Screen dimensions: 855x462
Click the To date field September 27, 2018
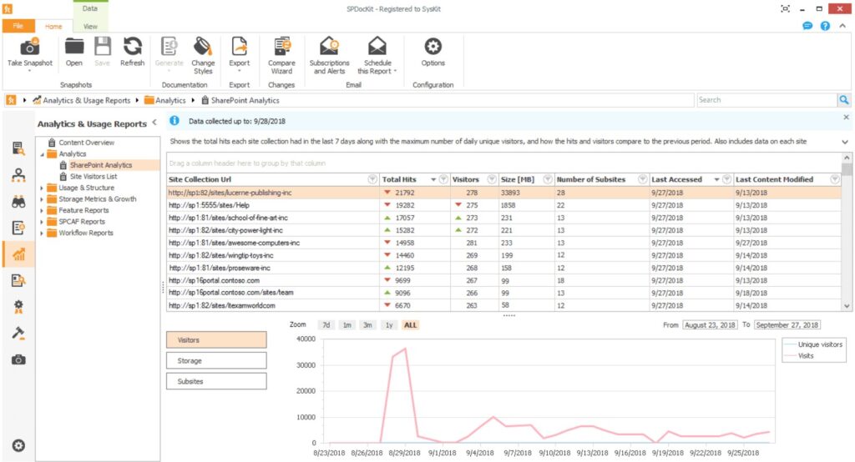(787, 325)
